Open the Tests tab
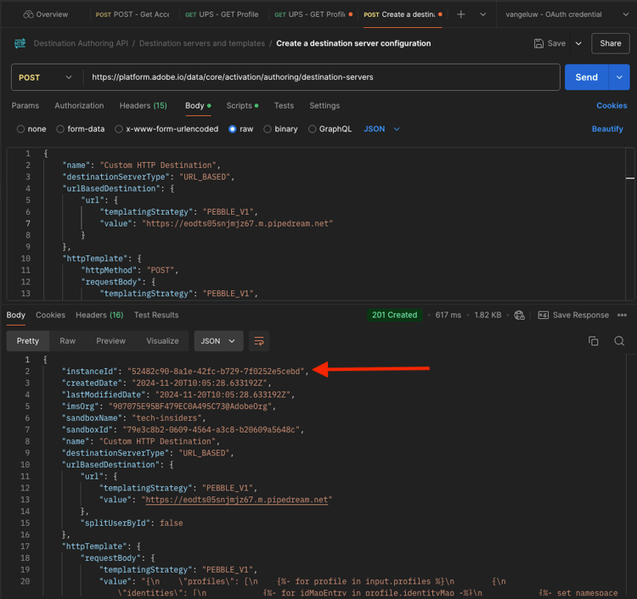637x599 pixels. [x=284, y=105]
